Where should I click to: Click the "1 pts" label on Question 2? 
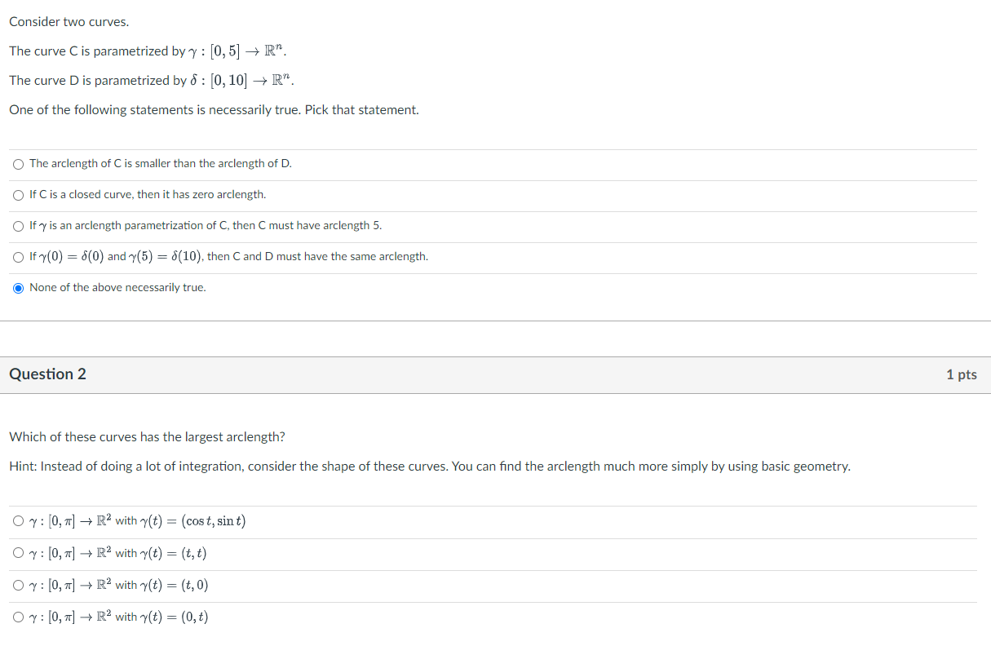(961, 374)
